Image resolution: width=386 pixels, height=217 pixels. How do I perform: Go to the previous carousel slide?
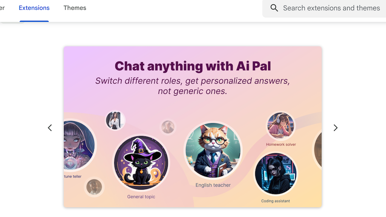[50, 128]
